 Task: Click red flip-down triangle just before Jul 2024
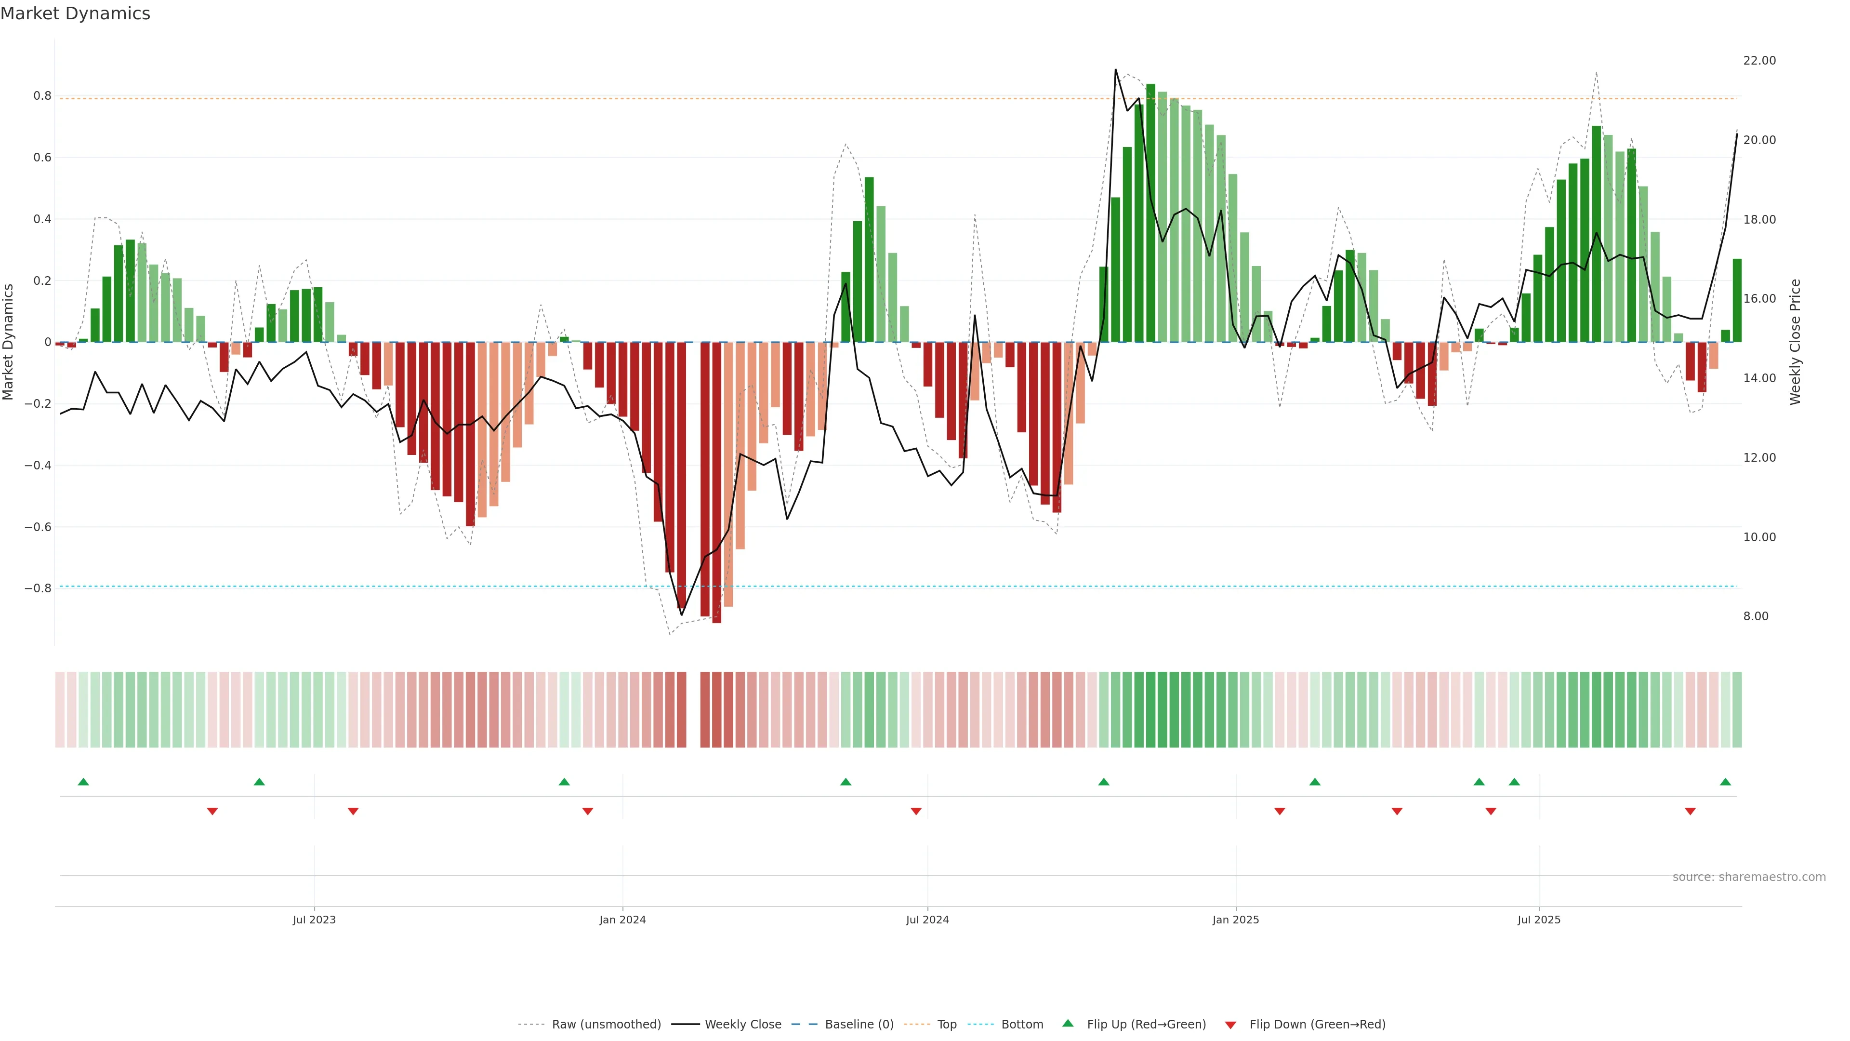point(916,811)
